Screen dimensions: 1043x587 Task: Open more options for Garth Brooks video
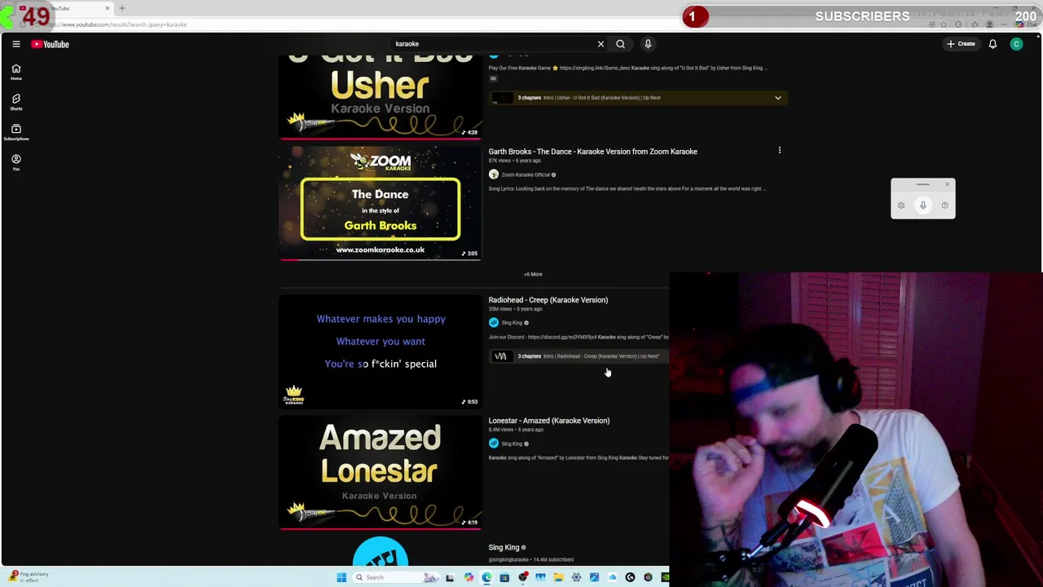click(779, 151)
